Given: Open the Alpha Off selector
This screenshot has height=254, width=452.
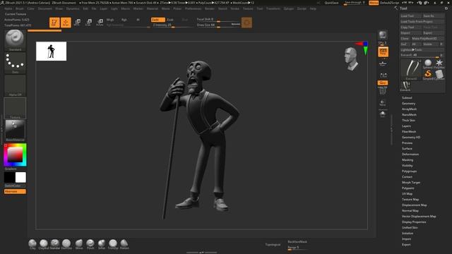Looking at the screenshot, I should click(x=15, y=85).
